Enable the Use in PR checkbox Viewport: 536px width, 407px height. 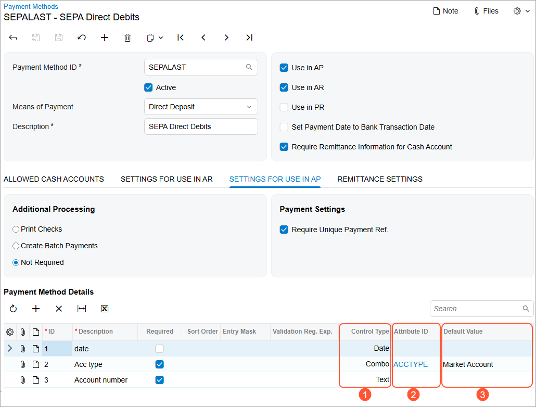pos(284,107)
